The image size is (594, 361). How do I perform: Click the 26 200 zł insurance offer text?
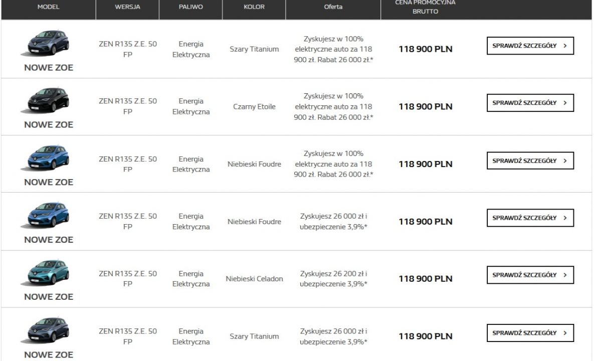[x=333, y=279]
